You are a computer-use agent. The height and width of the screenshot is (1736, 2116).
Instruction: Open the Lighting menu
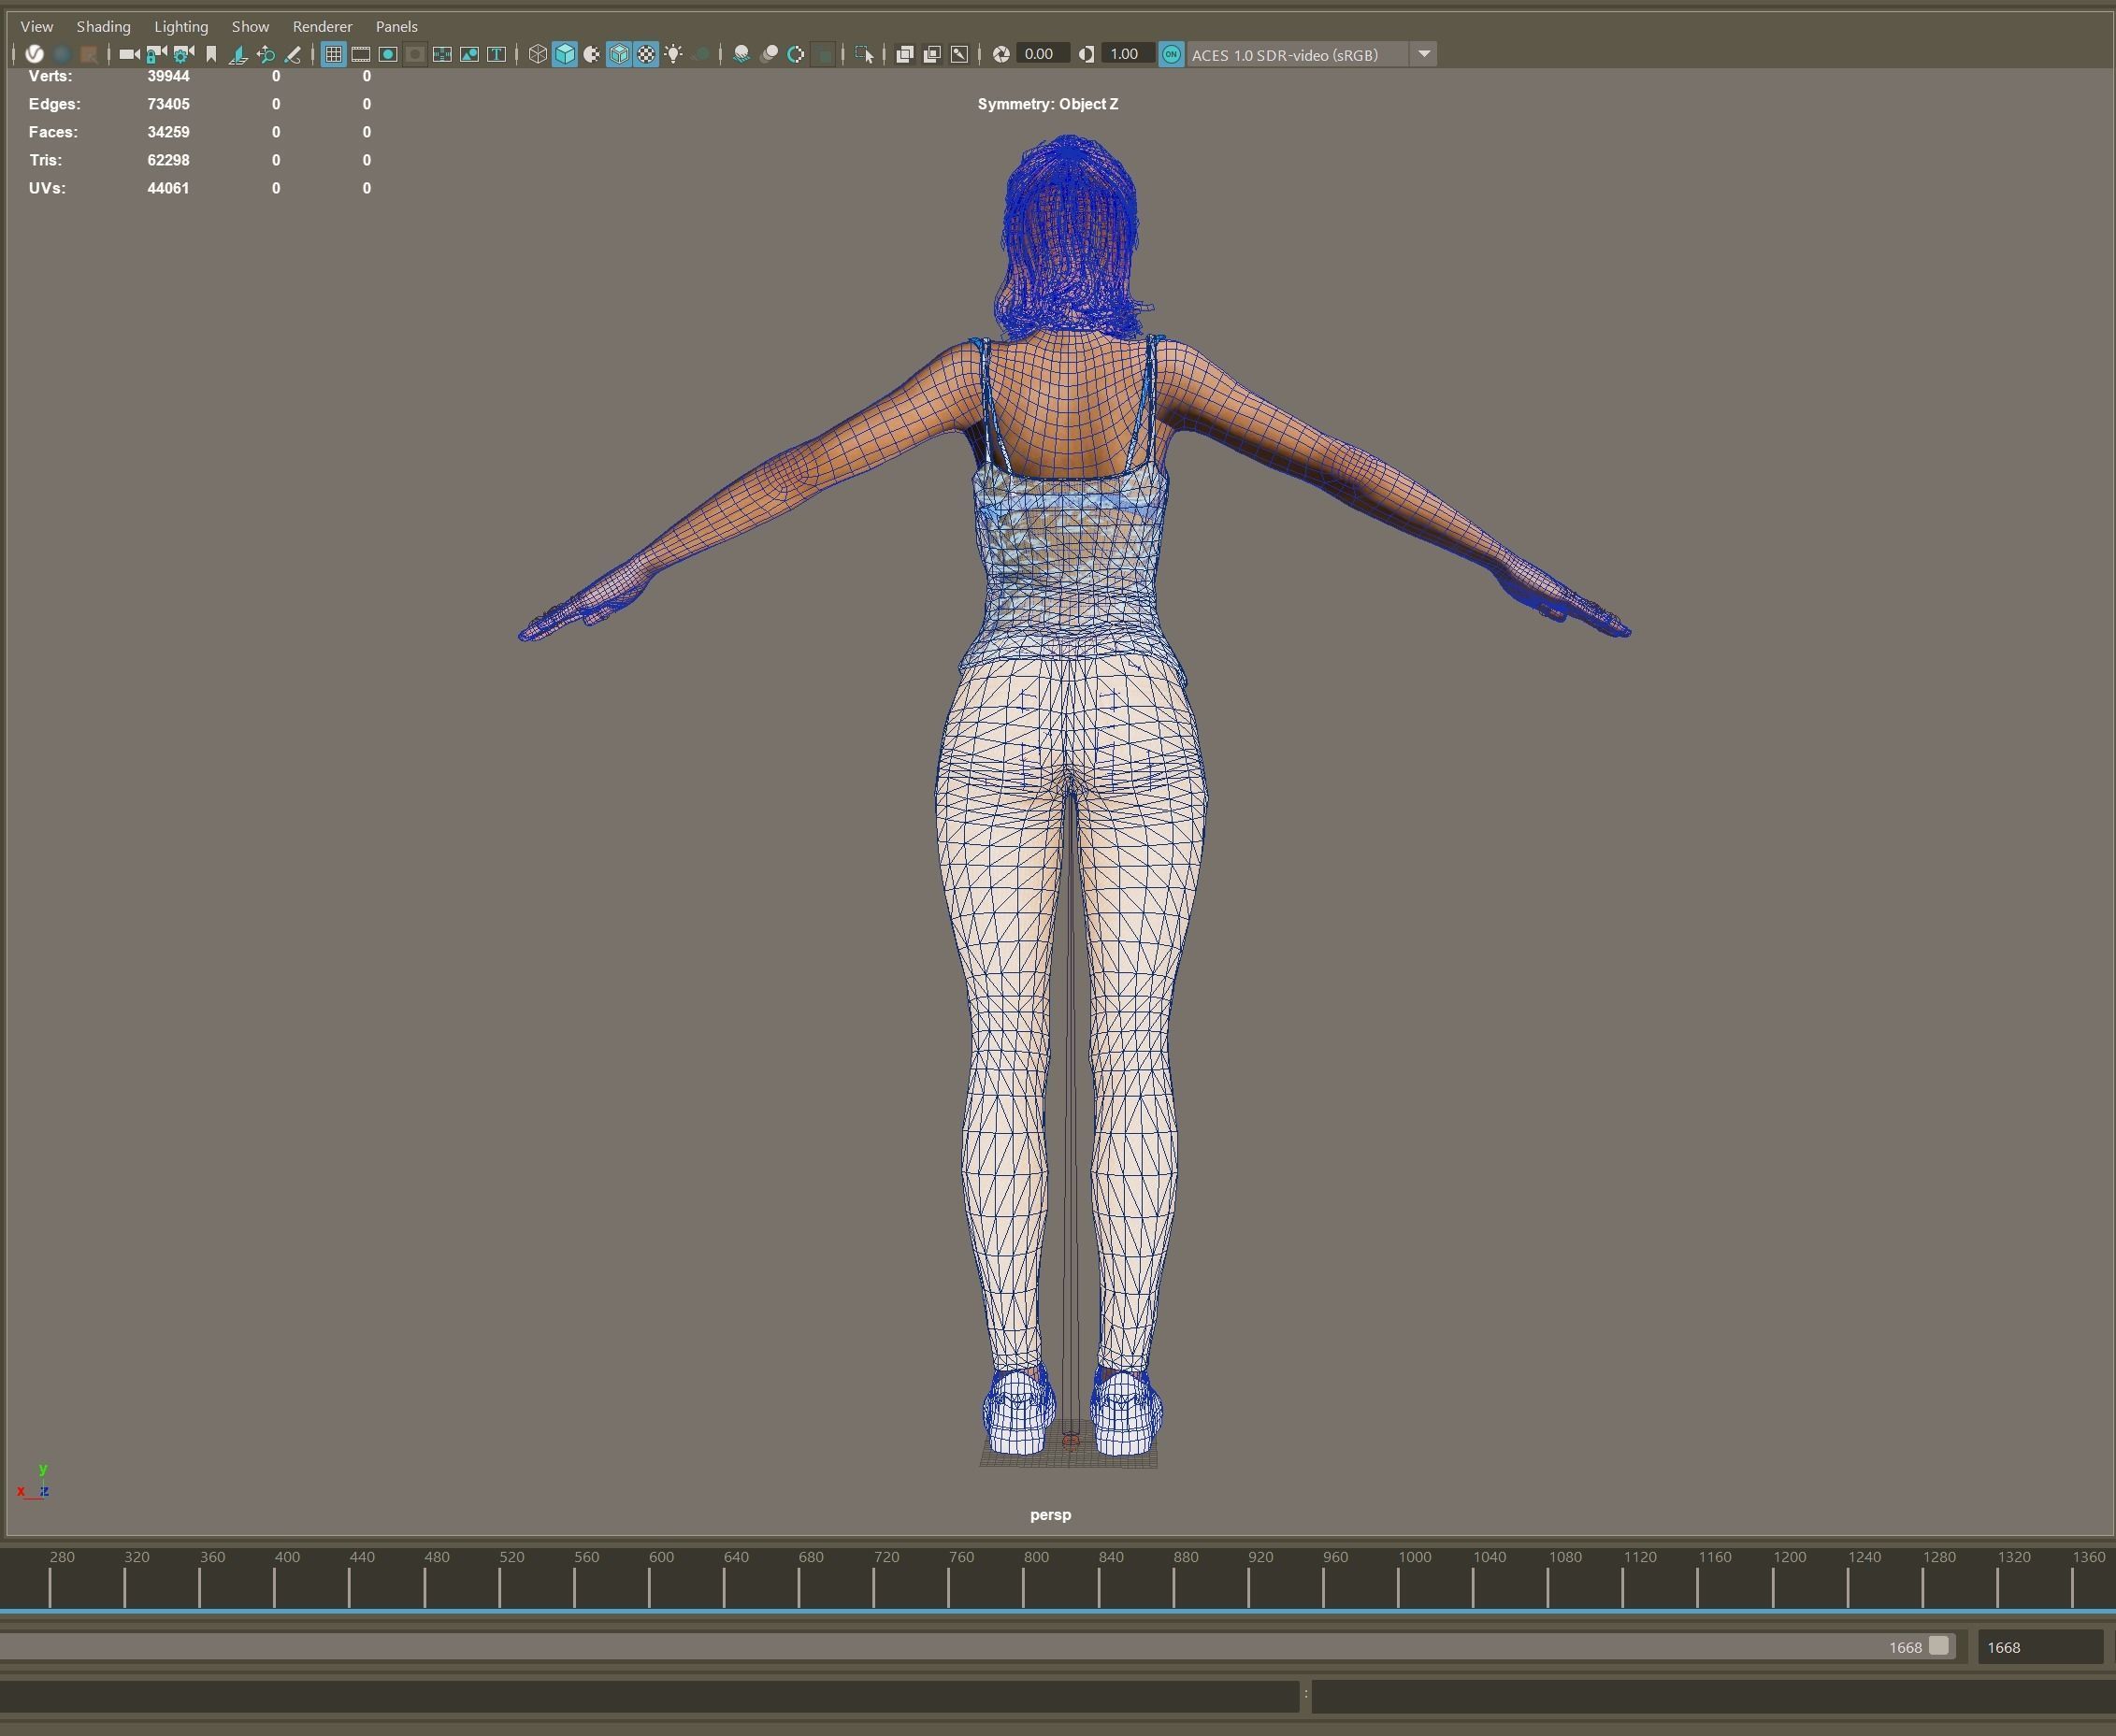181,26
